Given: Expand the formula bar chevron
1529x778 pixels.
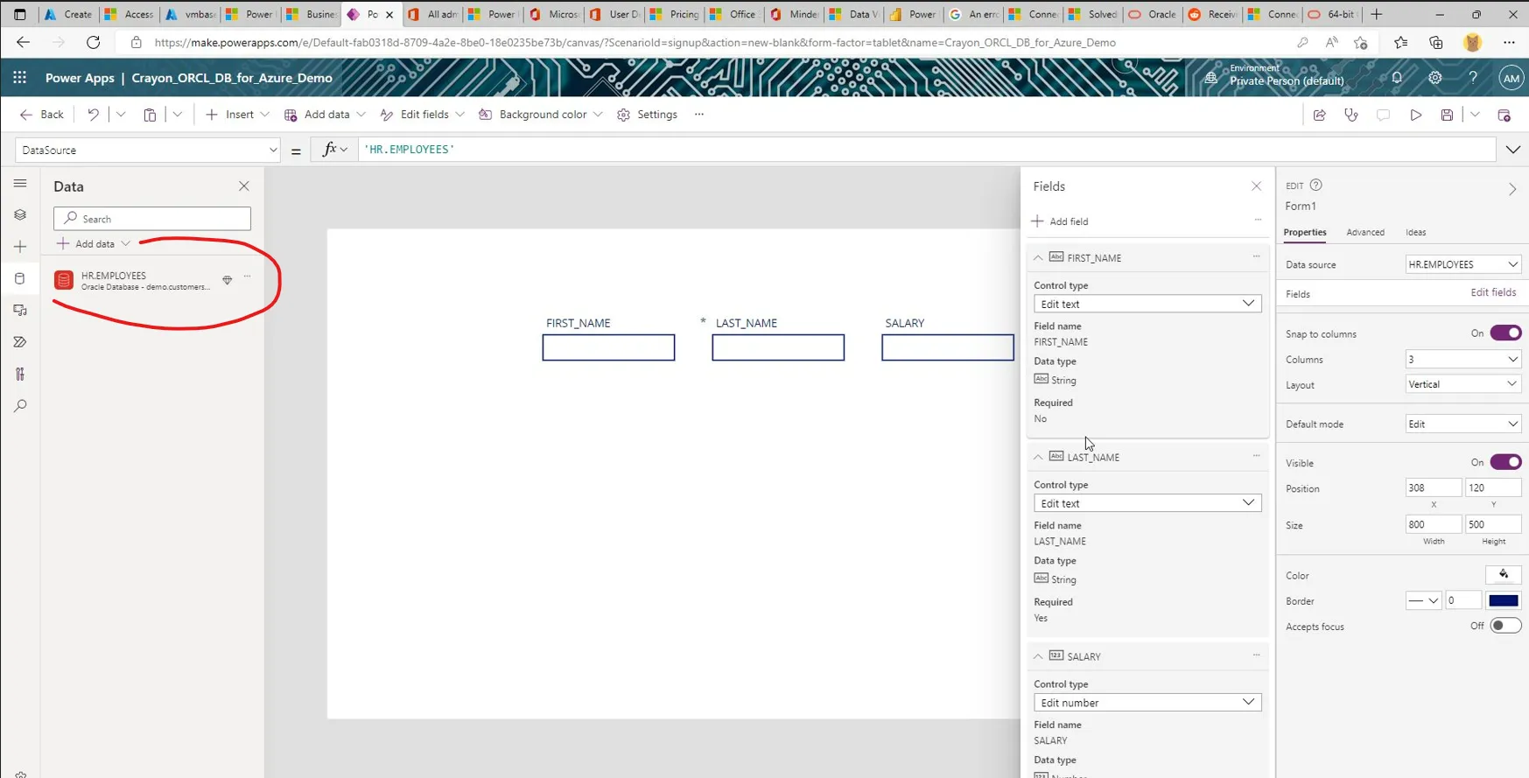Looking at the screenshot, I should pyautogui.click(x=1513, y=151).
